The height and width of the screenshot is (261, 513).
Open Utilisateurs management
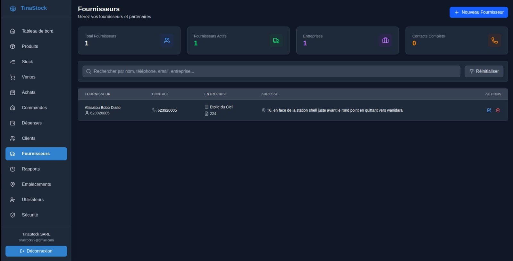click(36, 200)
